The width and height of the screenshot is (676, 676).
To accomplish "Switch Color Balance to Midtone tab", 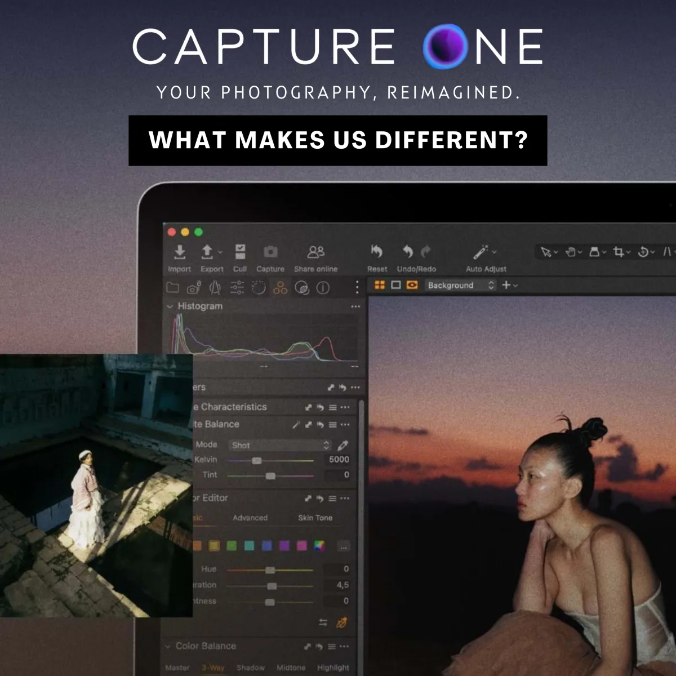I will tap(291, 668).
